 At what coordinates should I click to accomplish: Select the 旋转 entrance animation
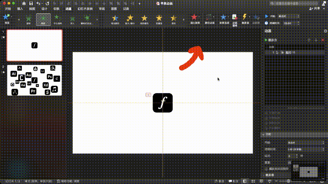29,20
